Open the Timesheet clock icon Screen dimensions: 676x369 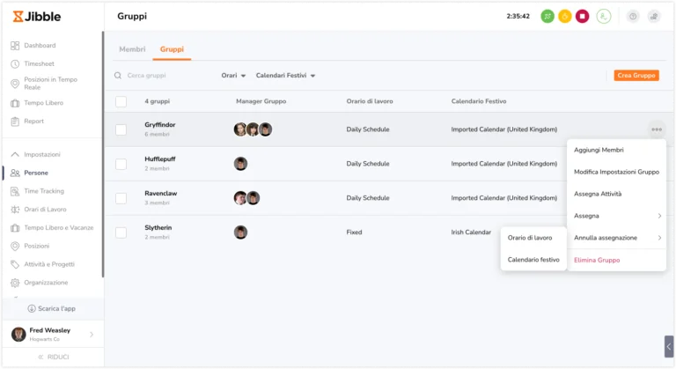[x=15, y=64]
